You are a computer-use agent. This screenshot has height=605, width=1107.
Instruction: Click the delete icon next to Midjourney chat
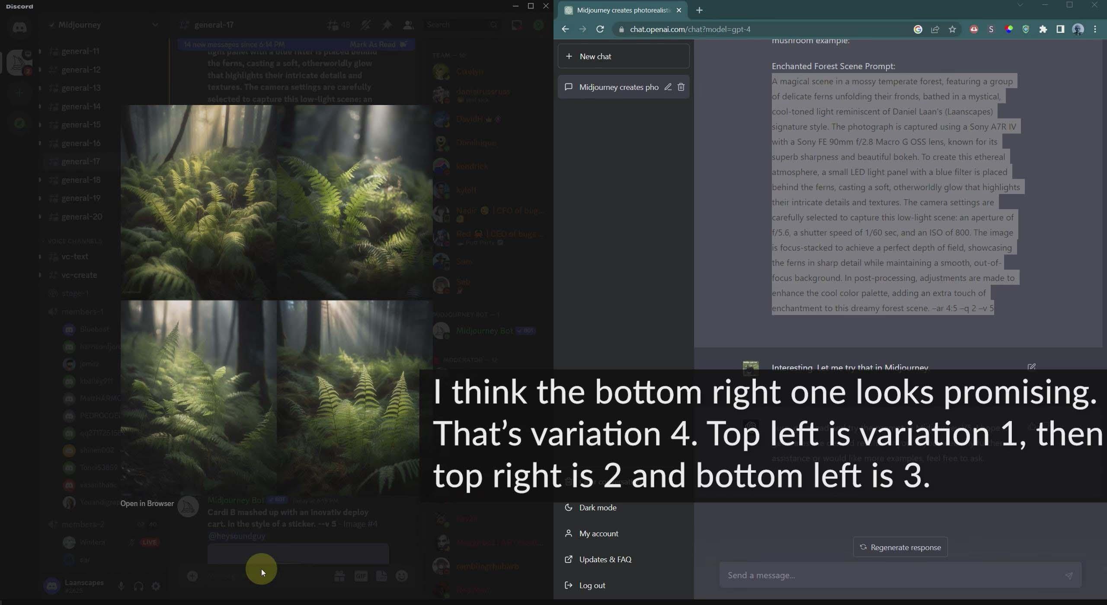tap(680, 87)
